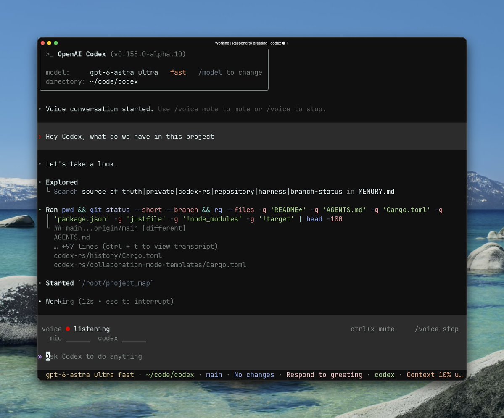Click 'No changes' in status bar

pos(254,375)
